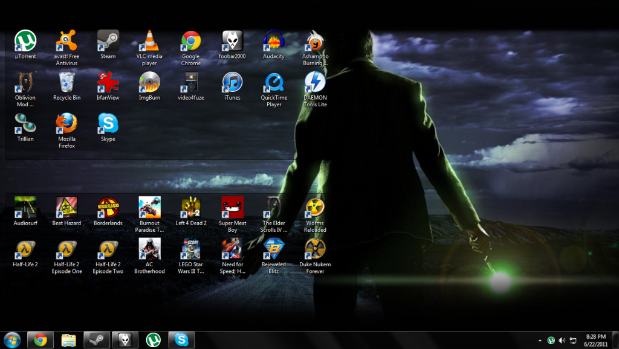
Task: Expand the hidden system tray icons
Action: pos(540,341)
